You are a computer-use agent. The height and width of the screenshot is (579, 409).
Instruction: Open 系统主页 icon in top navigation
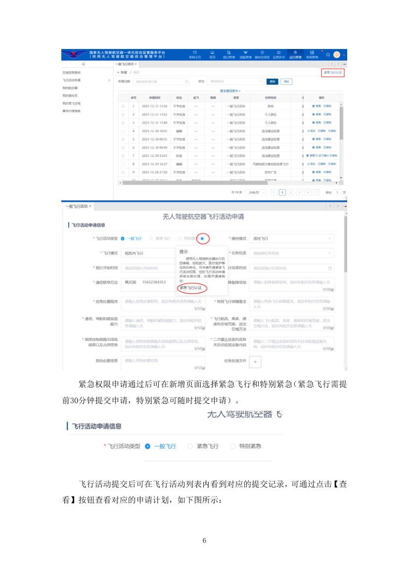[x=195, y=53]
